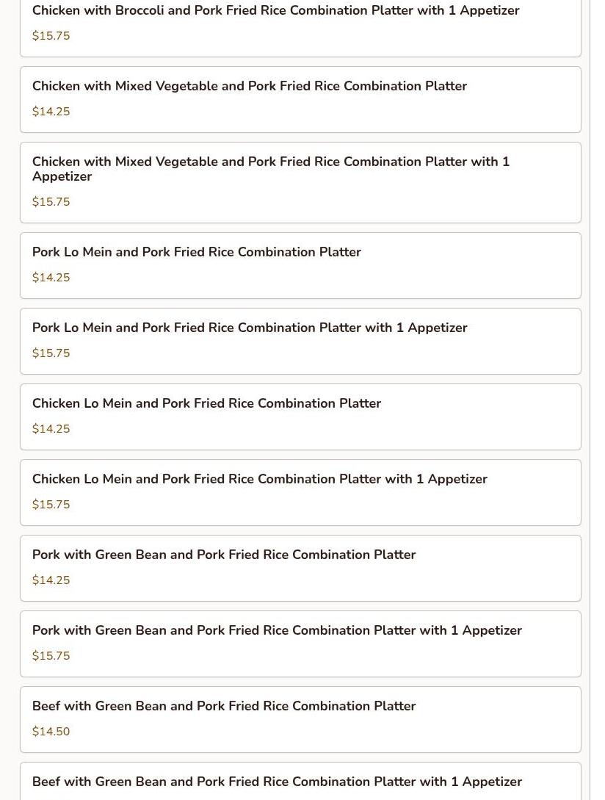Select Pork with Green Bean Platter without appetizer
The image size is (605, 800).
(224, 555)
